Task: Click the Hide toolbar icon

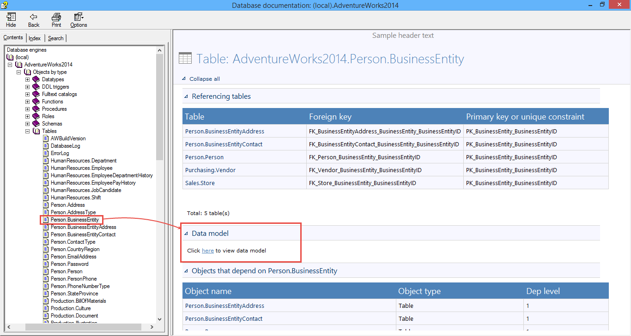Action: 11,17
